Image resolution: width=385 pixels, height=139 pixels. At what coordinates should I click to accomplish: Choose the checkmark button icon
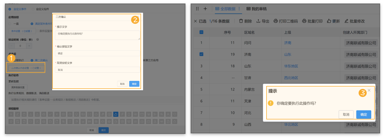pyautogui.click(x=50, y=114)
